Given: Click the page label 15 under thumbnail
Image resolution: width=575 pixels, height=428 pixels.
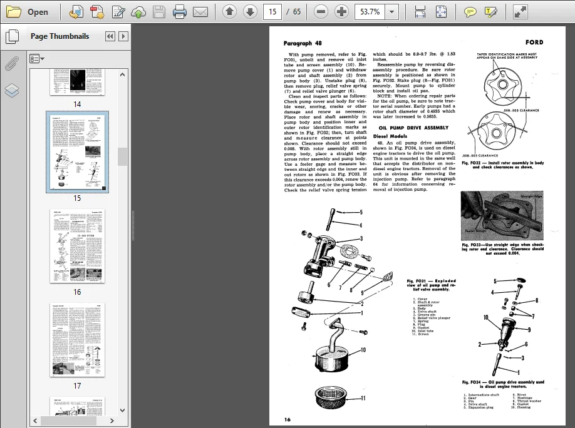Looking at the screenshot, I should coord(77,198).
